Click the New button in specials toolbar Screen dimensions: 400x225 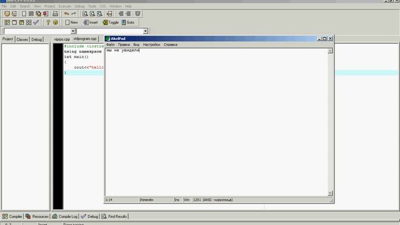(71, 22)
